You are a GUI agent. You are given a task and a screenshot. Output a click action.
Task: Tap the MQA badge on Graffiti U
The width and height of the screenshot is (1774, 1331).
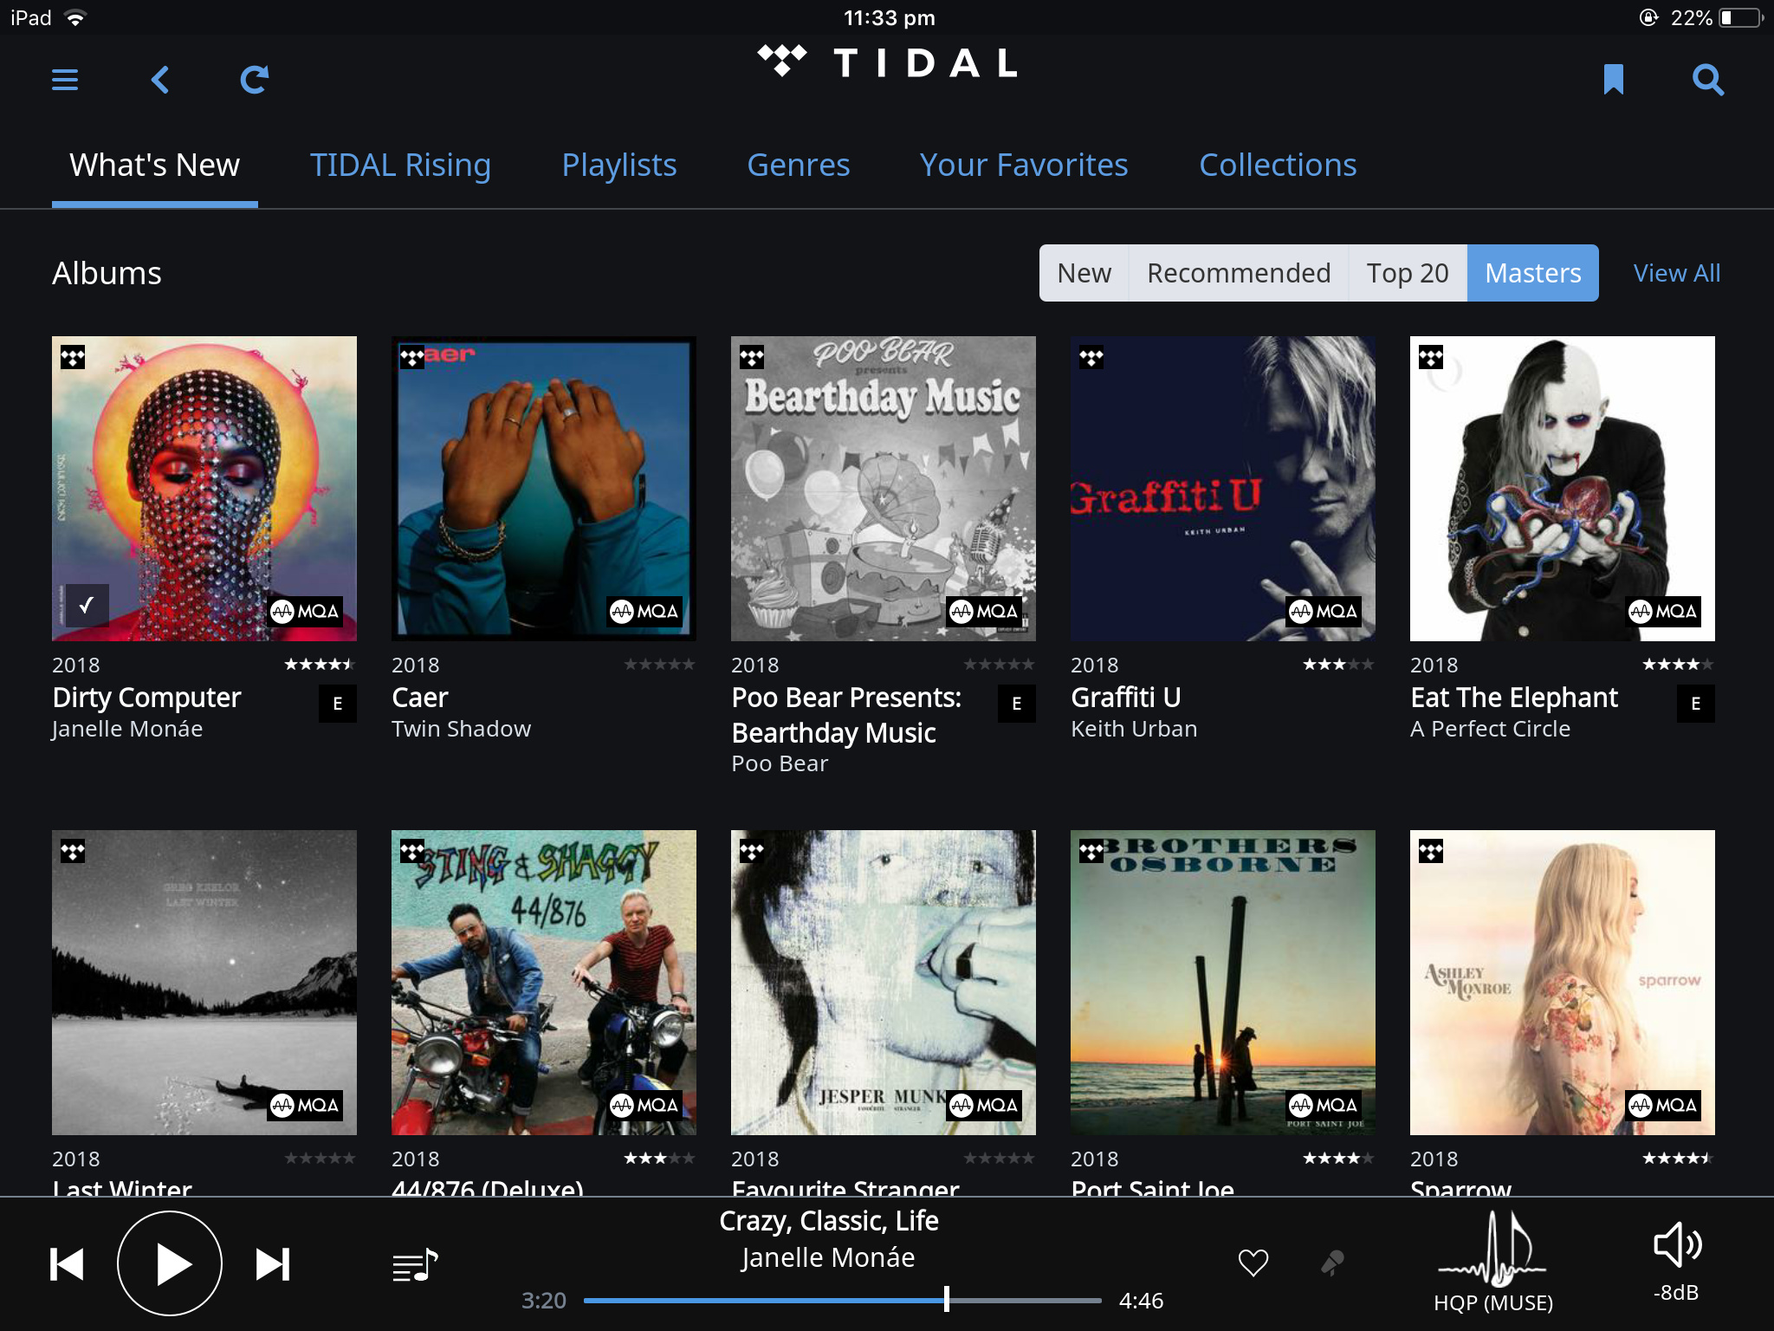click(1324, 612)
